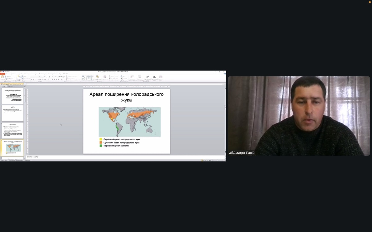Click the Arrange (Упорядочить) shapes icon
Viewport: 372px width, 232px height.
(97, 77)
